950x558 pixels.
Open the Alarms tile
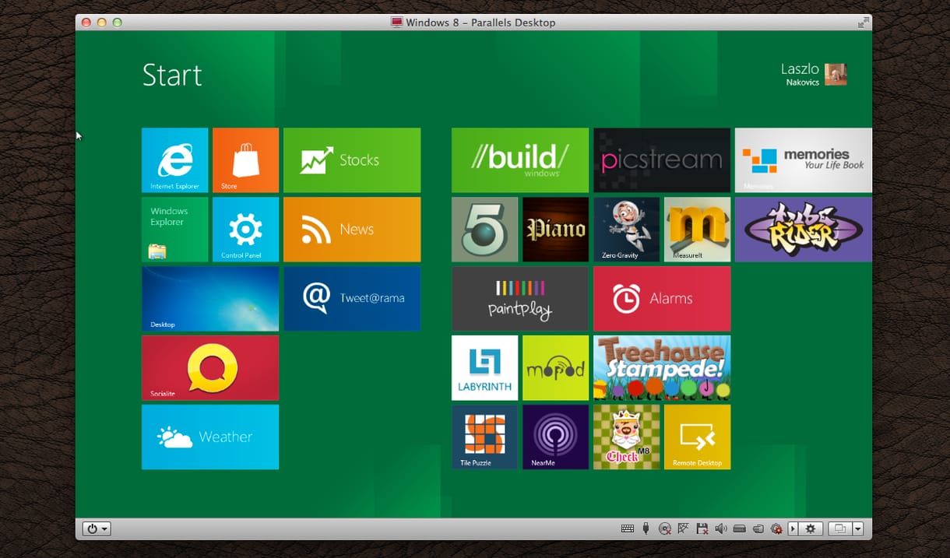point(662,299)
